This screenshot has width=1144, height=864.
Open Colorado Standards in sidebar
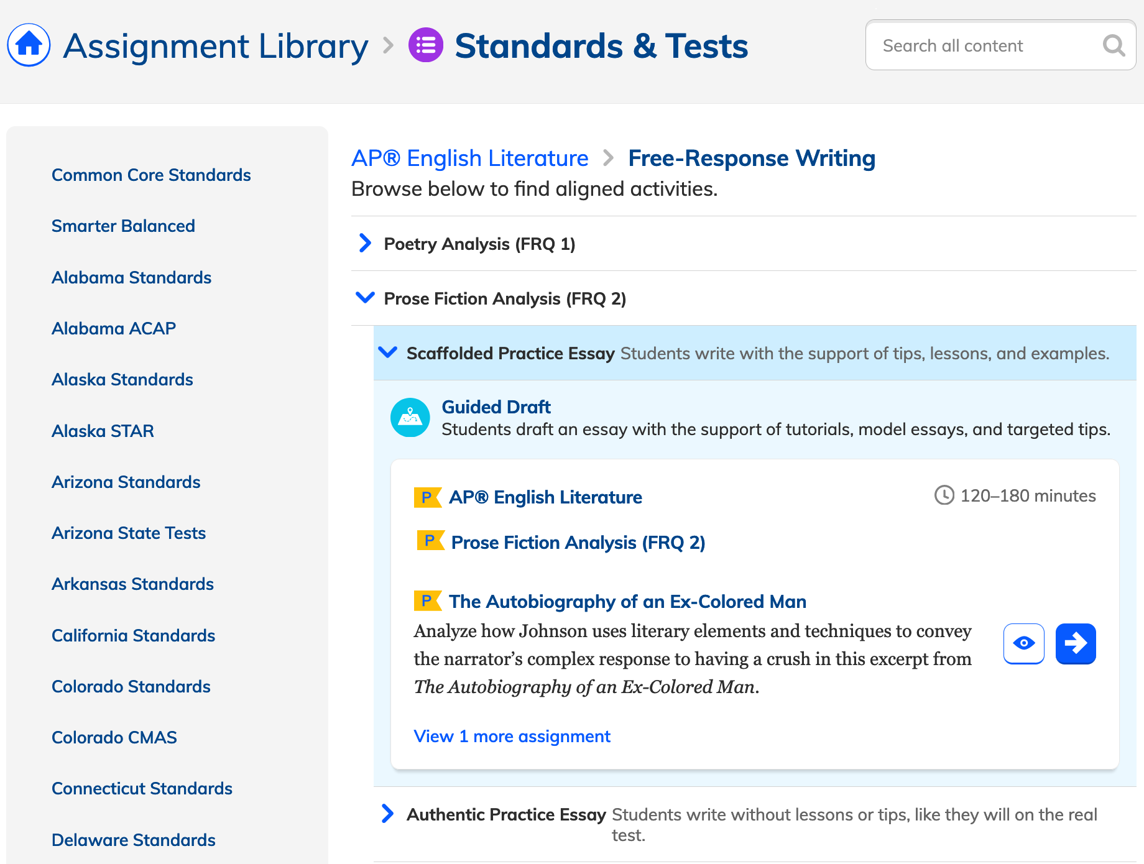click(131, 686)
